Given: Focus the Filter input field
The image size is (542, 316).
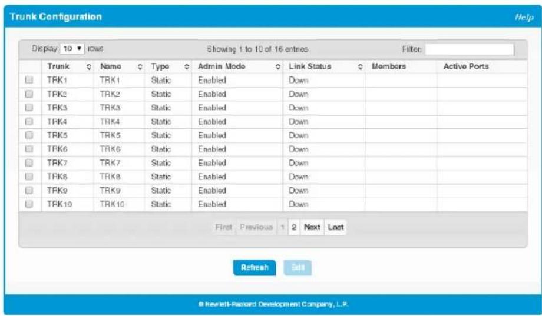Looking at the screenshot, I should point(470,49).
